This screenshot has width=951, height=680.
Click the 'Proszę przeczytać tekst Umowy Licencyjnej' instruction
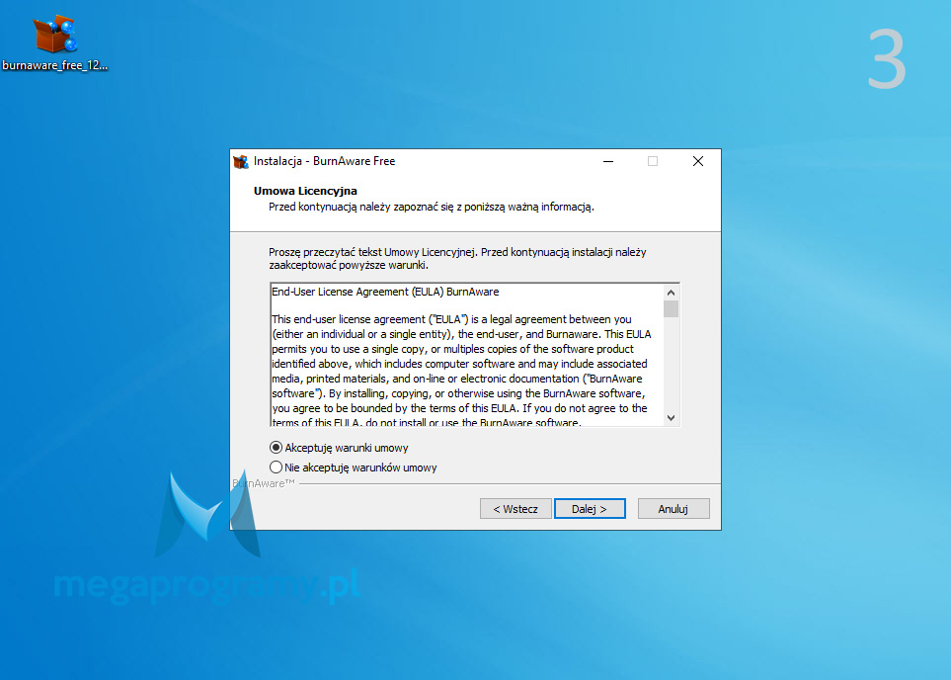(x=457, y=259)
